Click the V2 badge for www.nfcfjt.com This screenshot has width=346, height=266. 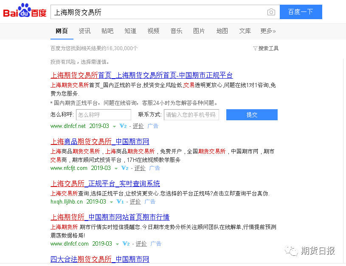pyautogui.click(x=125, y=168)
